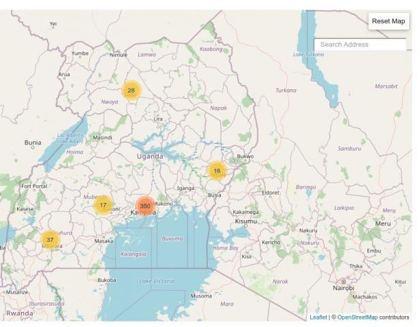Screen dimensions: 420x327
Task: Click the Kaabong district label
Action: click(x=211, y=49)
